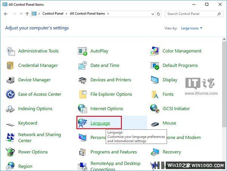Image resolution: width=227 pixels, height=171 pixels.
Task: Open the Fonts icon
Action: (155, 94)
